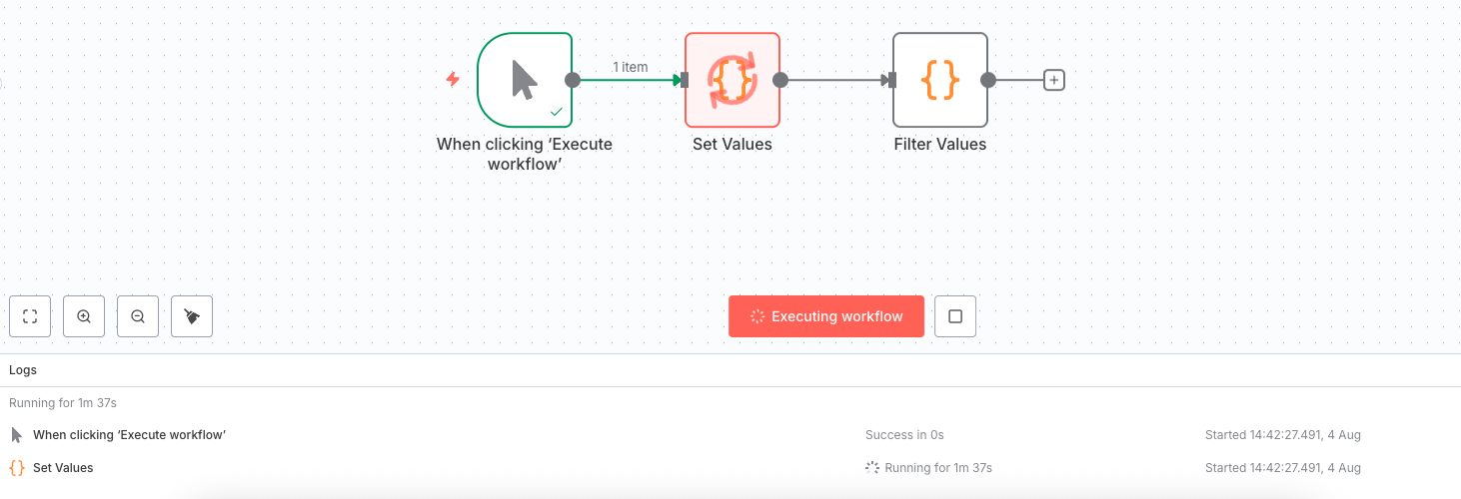Select the trigger node's log entry
The height and width of the screenshot is (499, 1461).
129,435
